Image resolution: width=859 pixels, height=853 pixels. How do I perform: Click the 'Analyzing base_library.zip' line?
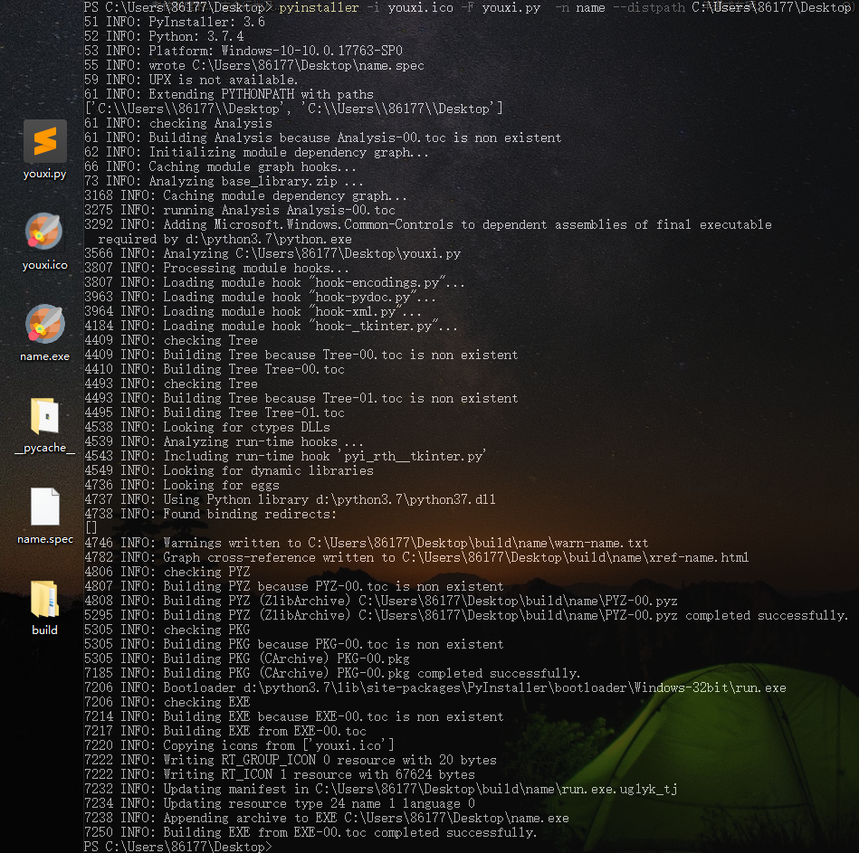pyautogui.click(x=224, y=181)
